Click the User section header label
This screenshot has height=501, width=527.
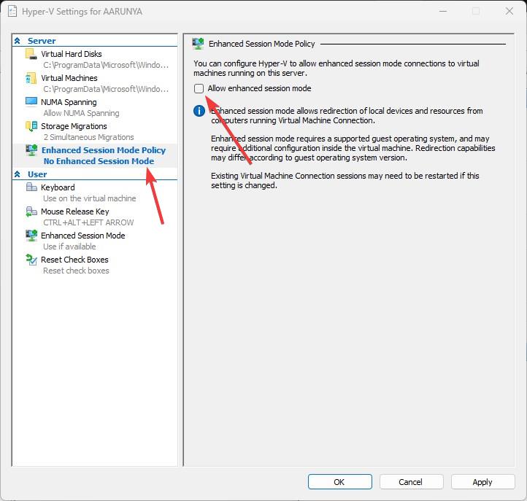(37, 174)
